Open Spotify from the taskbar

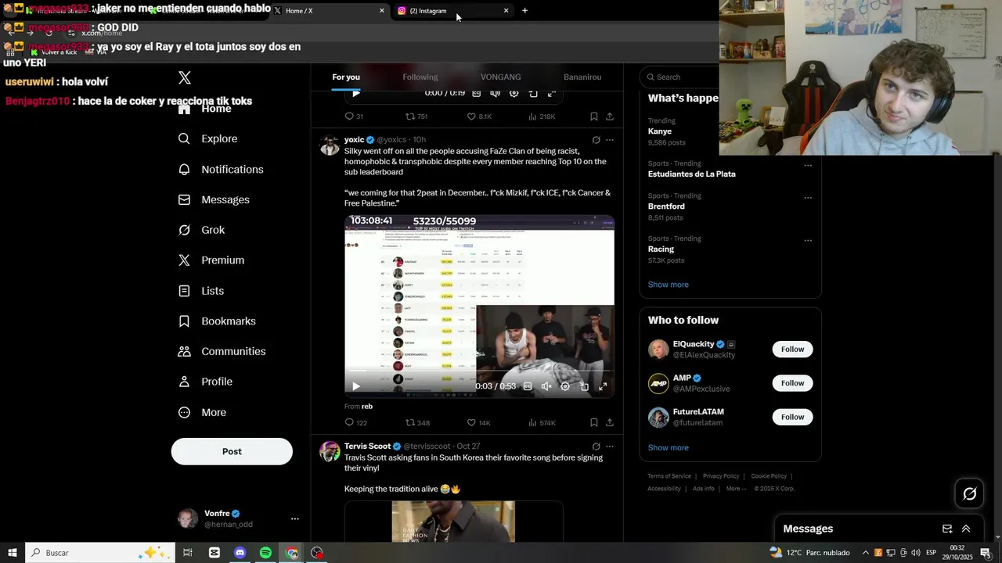[x=265, y=553]
